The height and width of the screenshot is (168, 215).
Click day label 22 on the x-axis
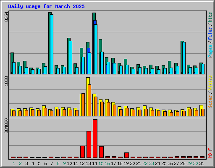(x=145, y=163)
